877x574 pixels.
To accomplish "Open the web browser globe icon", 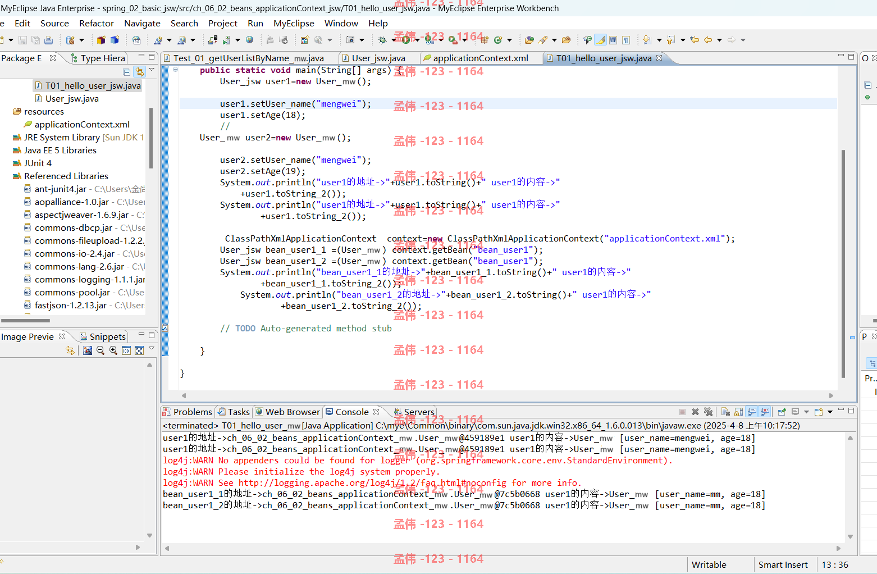I will (x=249, y=40).
